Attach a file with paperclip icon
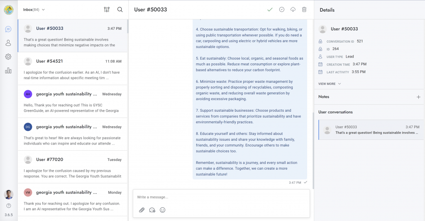The image size is (425, 221). pyautogui.click(x=142, y=210)
